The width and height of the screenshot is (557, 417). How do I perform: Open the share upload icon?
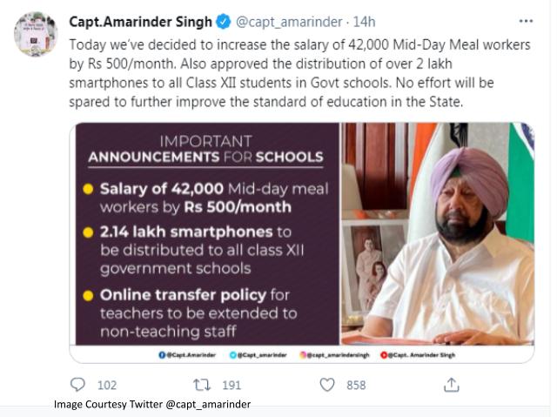(452, 385)
